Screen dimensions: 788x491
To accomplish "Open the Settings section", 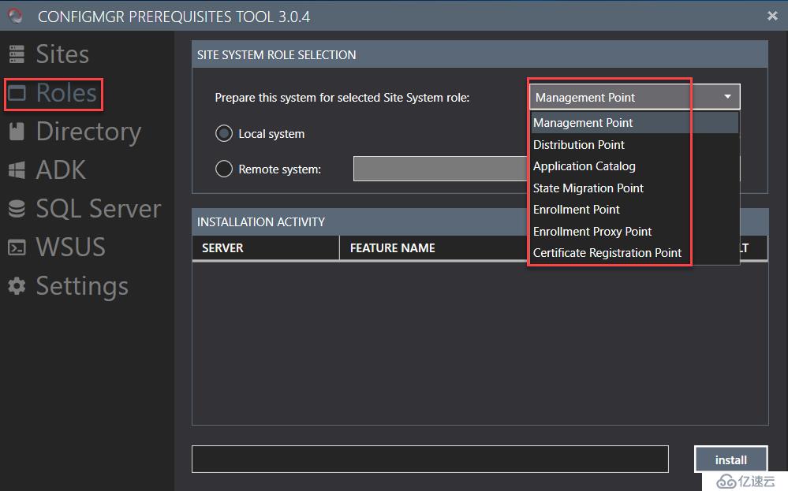I will pos(82,287).
